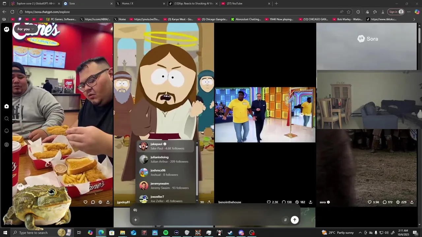Viewport: 422px width, 237px height.
Task: Open the sora profile link
Action: pyautogui.click(x=325, y=202)
